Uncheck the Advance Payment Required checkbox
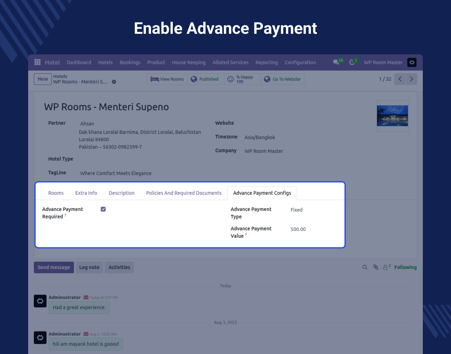The image size is (451, 354). [103, 209]
